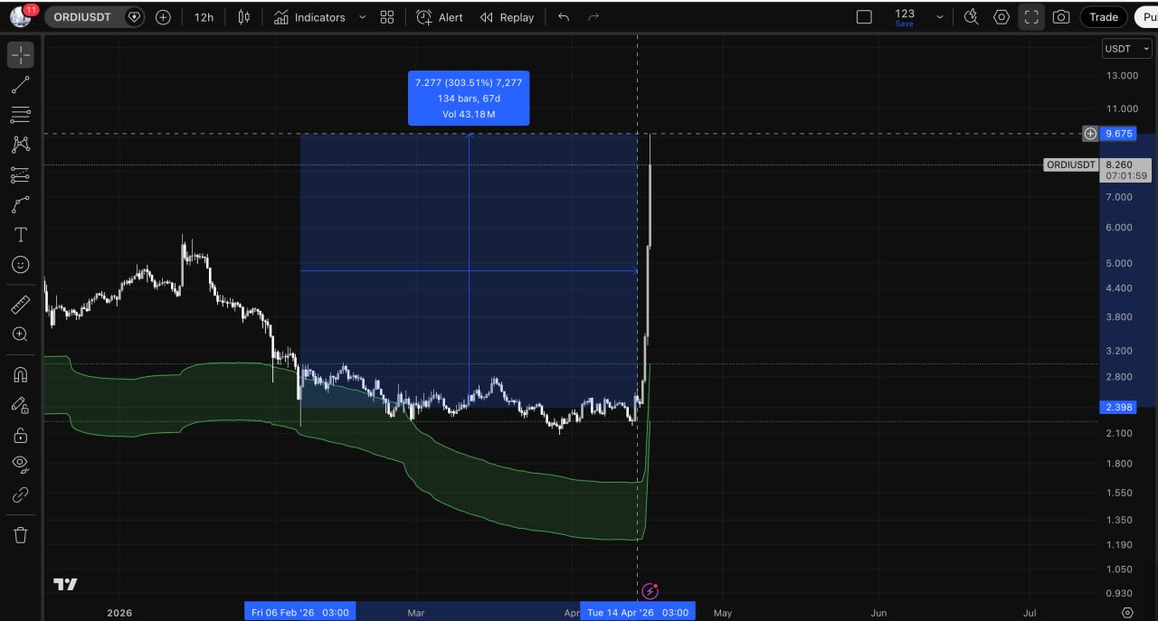This screenshot has height=621, width=1158.
Task: Click the trash icon to remove drawings
Action: pyautogui.click(x=20, y=534)
